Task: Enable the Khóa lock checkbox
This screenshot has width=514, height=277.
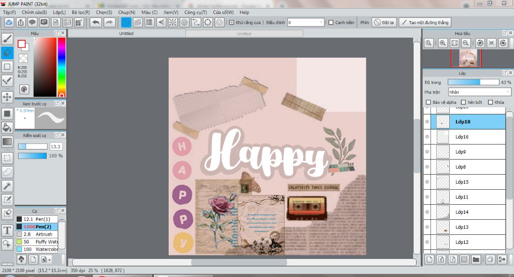Action: click(490, 102)
